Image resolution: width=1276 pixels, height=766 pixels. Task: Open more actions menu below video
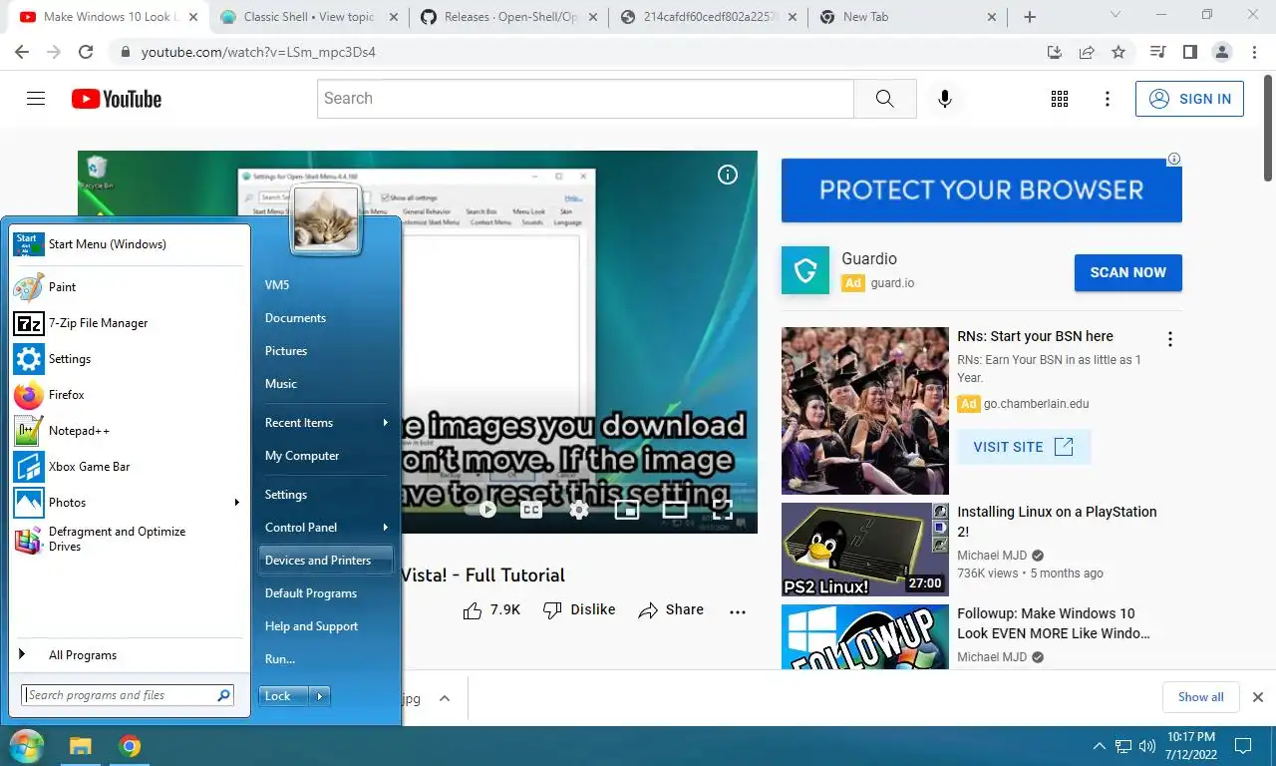point(738,611)
